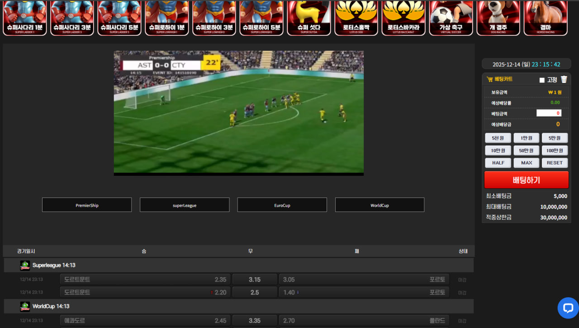Image resolution: width=579 pixels, height=328 pixels.
Task: Launch the 가상 축구 game icon
Action: click(451, 18)
